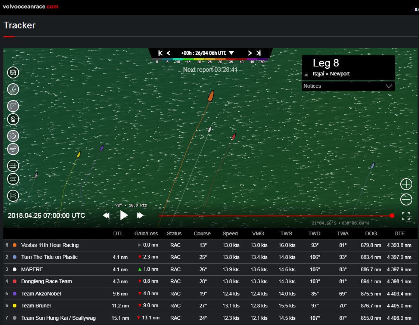
Task: Toggle the wind layer icon
Action: point(13,149)
